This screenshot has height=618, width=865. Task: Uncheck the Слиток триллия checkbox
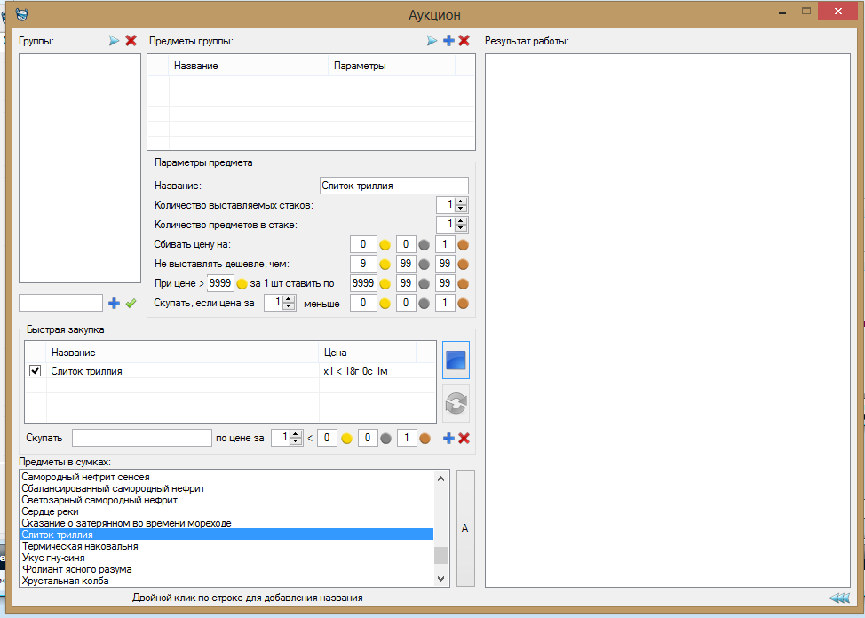(36, 371)
